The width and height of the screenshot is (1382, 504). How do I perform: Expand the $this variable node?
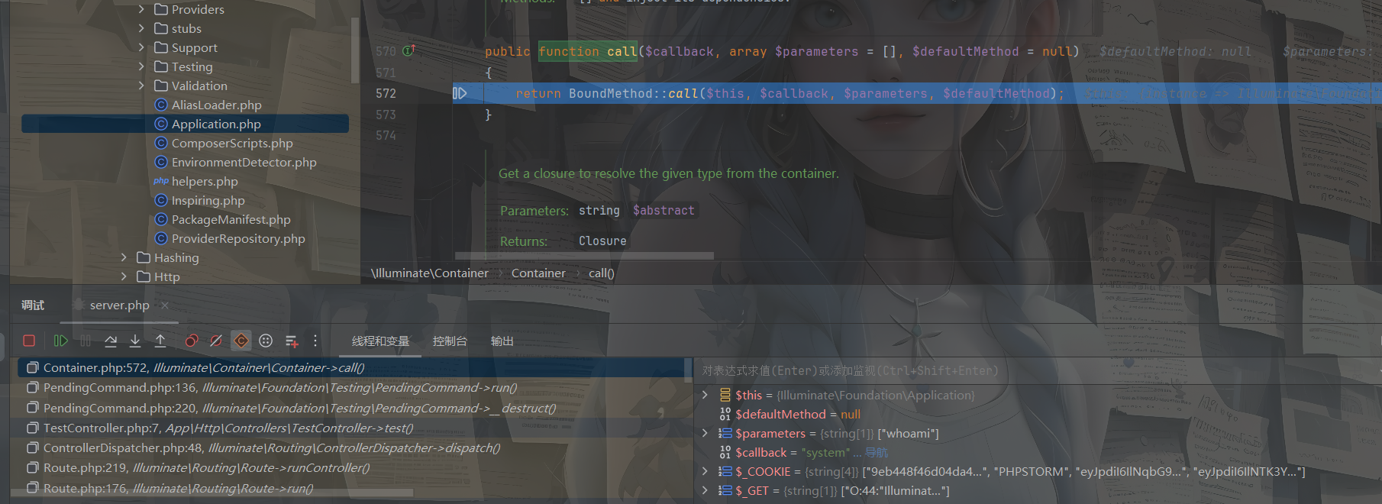(x=705, y=395)
